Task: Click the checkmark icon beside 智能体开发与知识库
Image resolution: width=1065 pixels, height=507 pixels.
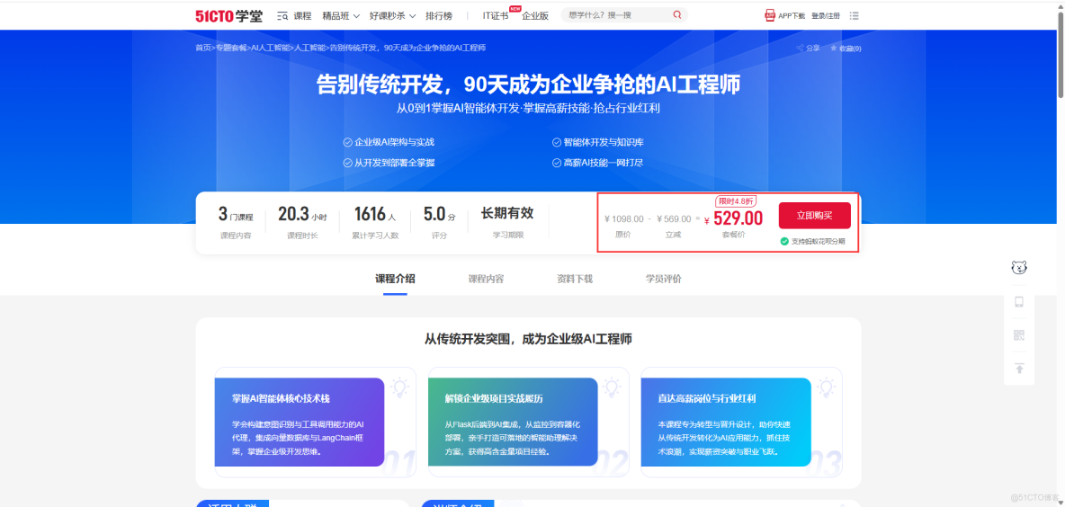Action: point(557,143)
